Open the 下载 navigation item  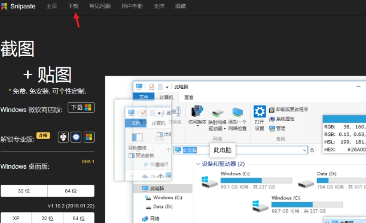click(x=73, y=7)
